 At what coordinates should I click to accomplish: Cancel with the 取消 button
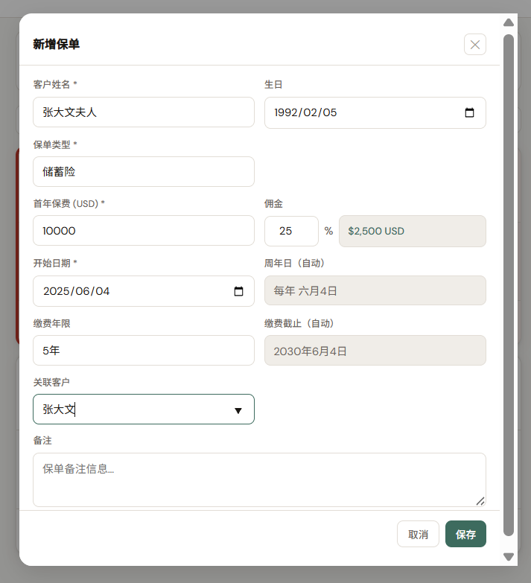click(x=418, y=534)
